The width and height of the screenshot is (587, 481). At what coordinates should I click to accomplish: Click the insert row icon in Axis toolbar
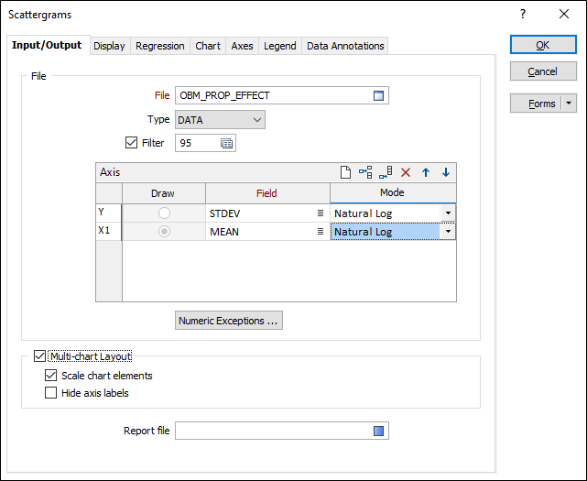click(365, 172)
